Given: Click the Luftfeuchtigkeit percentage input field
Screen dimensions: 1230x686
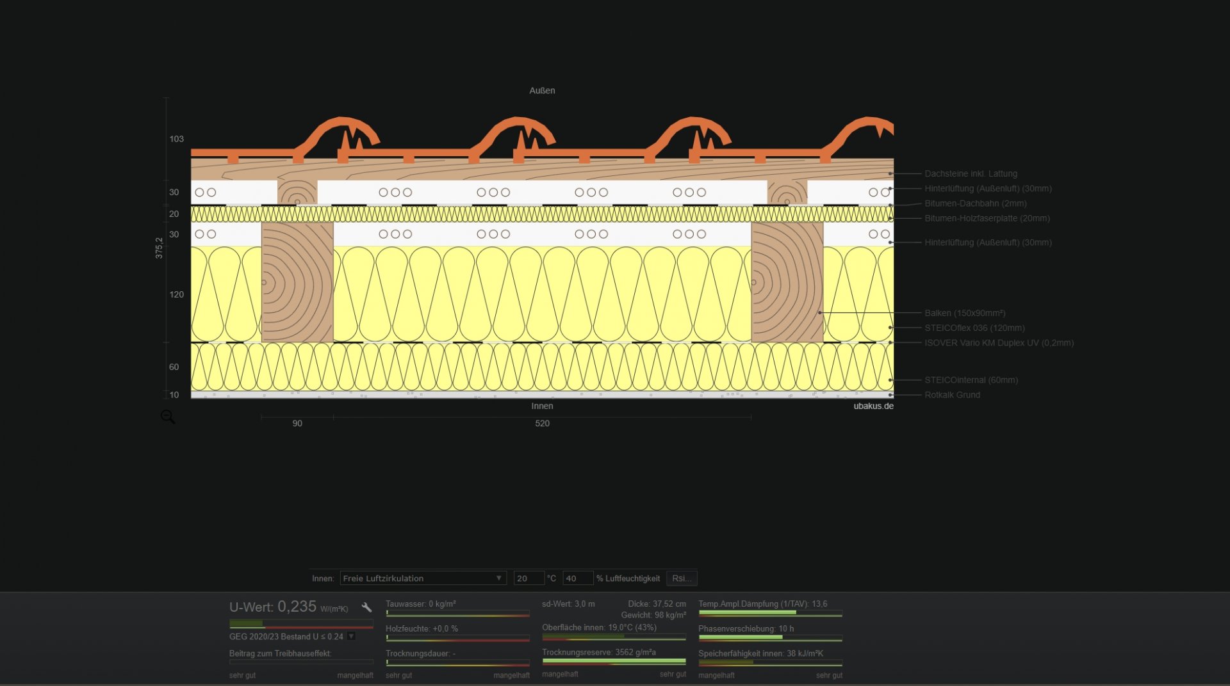Looking at the screenshot, I should 577,578.
